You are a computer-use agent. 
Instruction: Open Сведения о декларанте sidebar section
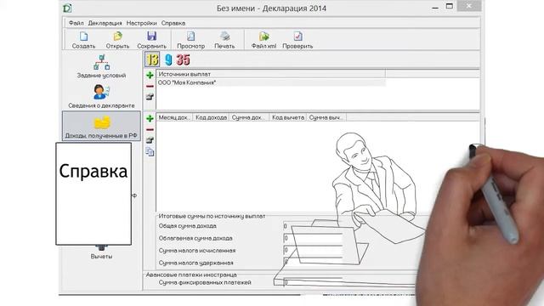tap(101, 96)
